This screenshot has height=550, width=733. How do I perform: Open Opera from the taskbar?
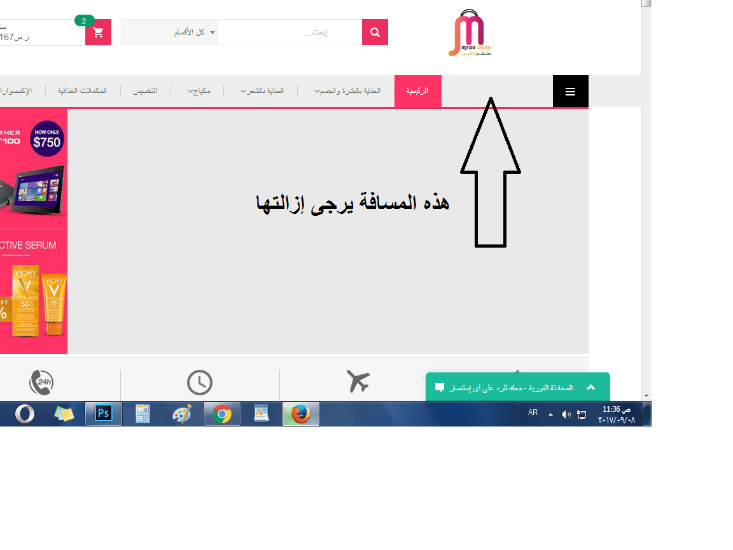(x=25, y=414)
